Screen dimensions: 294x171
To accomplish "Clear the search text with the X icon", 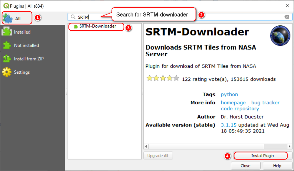I will 287,17.
